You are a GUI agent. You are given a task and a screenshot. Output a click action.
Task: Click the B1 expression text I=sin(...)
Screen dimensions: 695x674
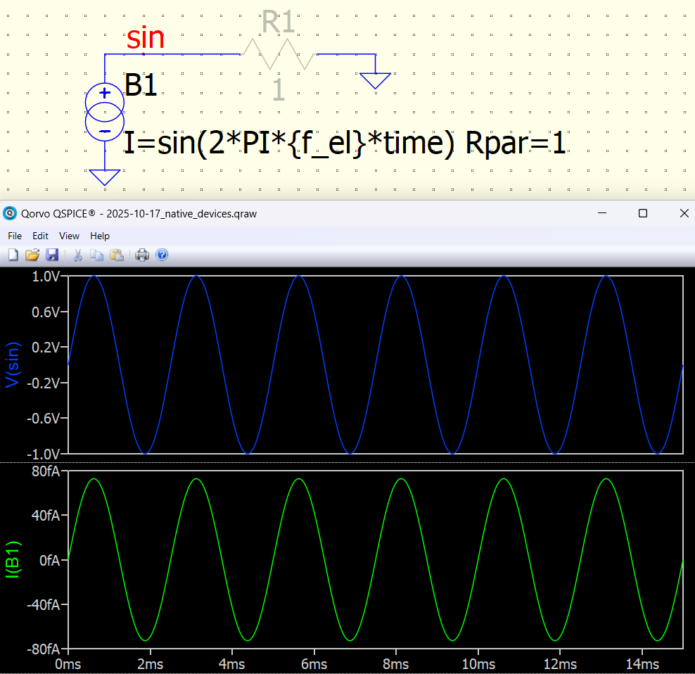[345, 144]
